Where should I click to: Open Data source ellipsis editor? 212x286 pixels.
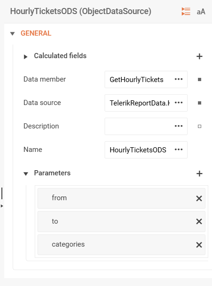pyautogui.click(x=179, y=103)
